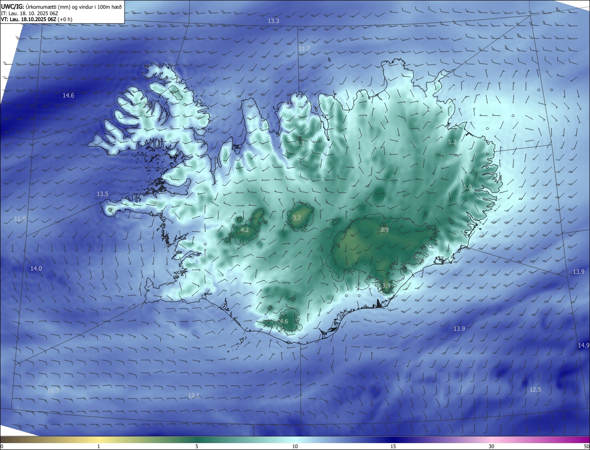590x450 pixels.
Task: Click the "30" tick on the colour scale
Action: (x=491, y=446)
